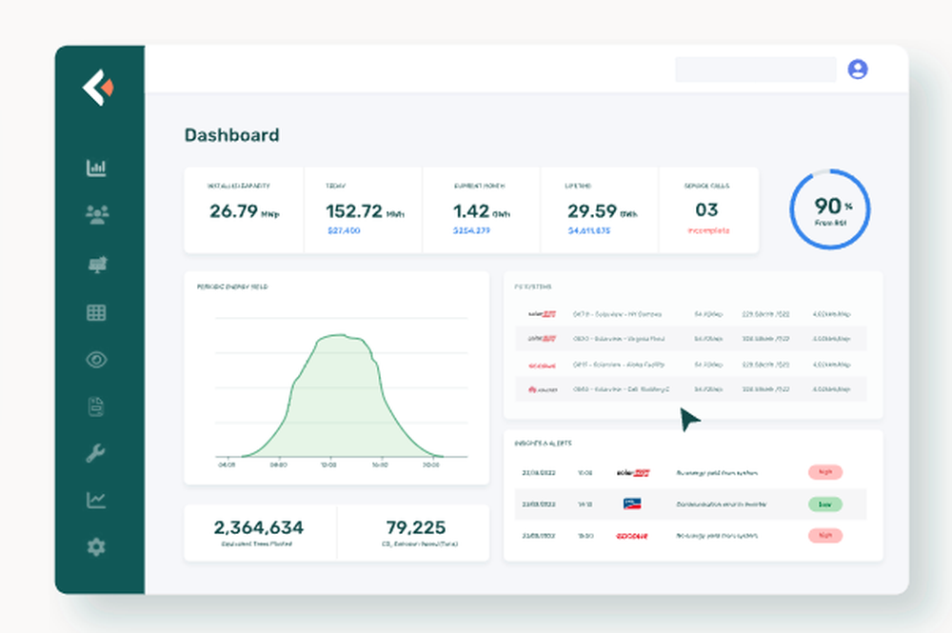Click the blue-red SMA logo in alerts list
Image resolution: width=952 pixels, height=633 pixels.
(x=632, y=504)
